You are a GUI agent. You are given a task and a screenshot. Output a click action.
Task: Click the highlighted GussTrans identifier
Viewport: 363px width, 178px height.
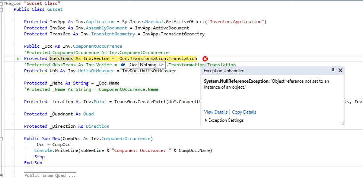click(61, 58)
